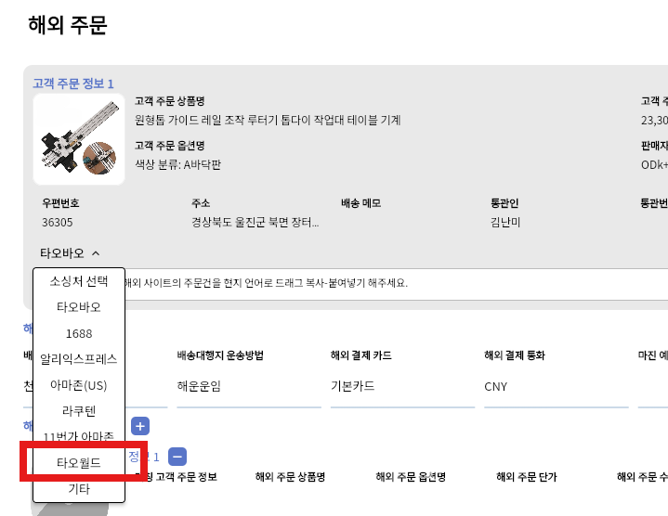This screenshot has width=668, height=516.
Task: Click the 경상북도 울진군 address text
Action: [255, 223]
